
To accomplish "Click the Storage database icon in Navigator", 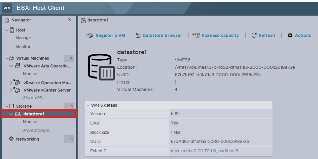I will pos(11,106).
